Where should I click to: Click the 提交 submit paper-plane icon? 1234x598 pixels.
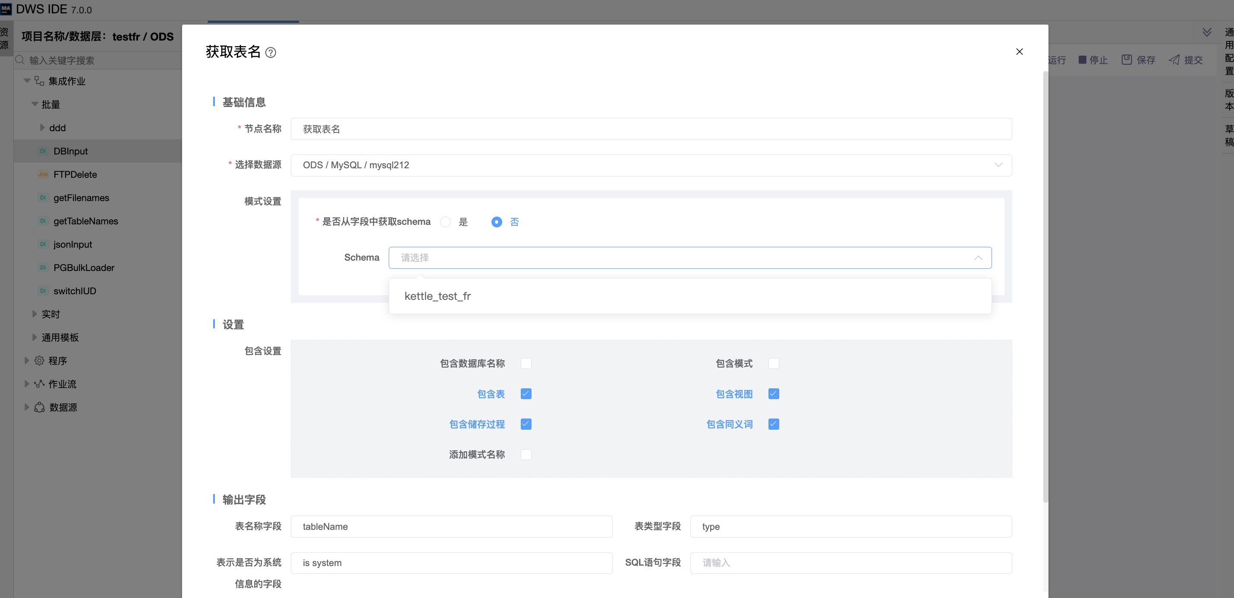1174,60
